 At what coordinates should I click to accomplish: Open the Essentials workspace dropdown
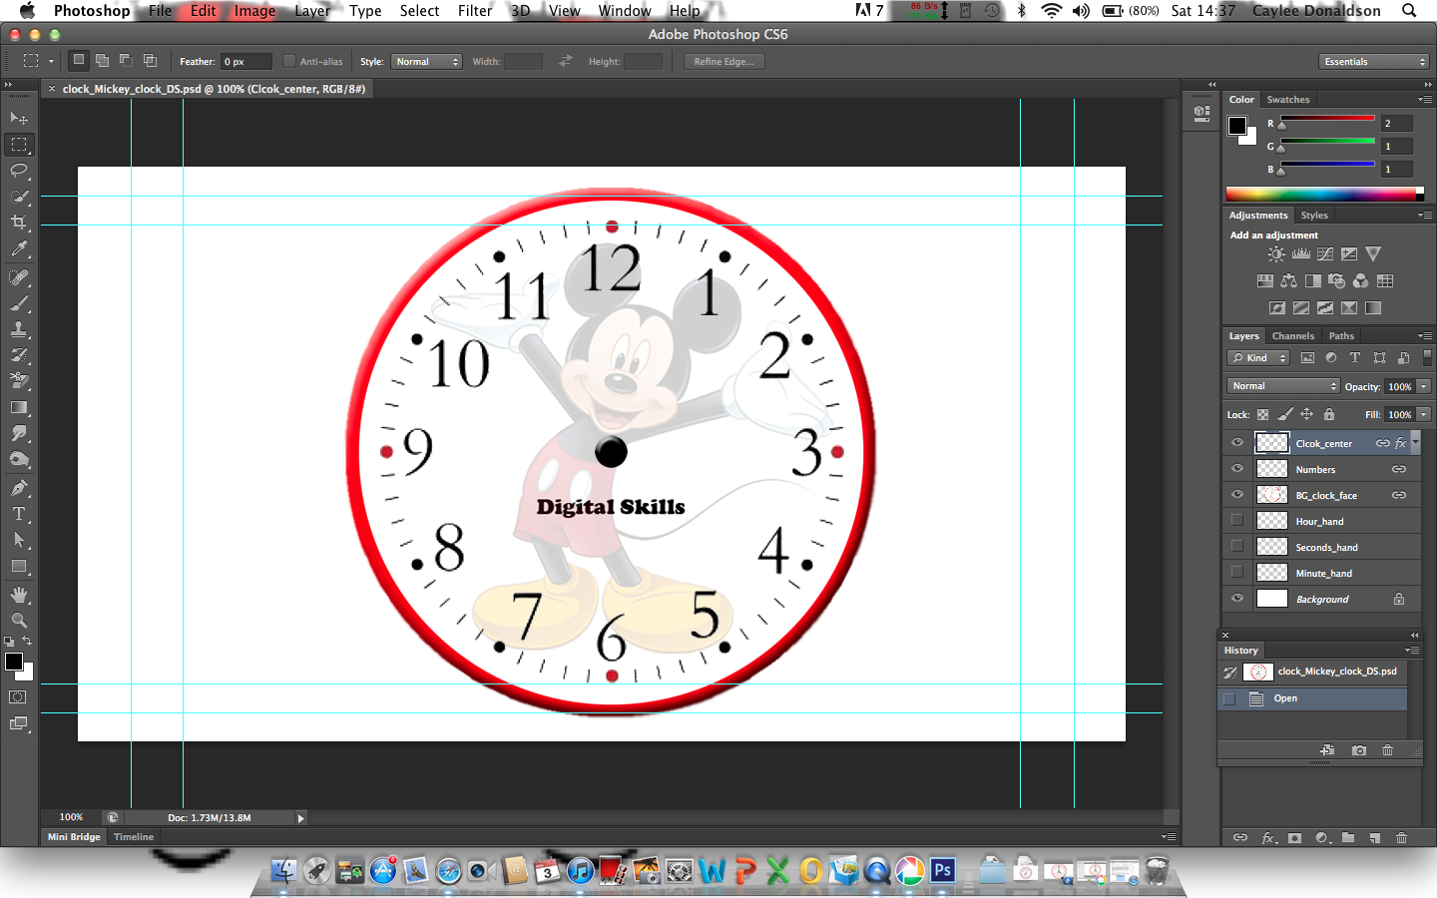(1374, 62)
